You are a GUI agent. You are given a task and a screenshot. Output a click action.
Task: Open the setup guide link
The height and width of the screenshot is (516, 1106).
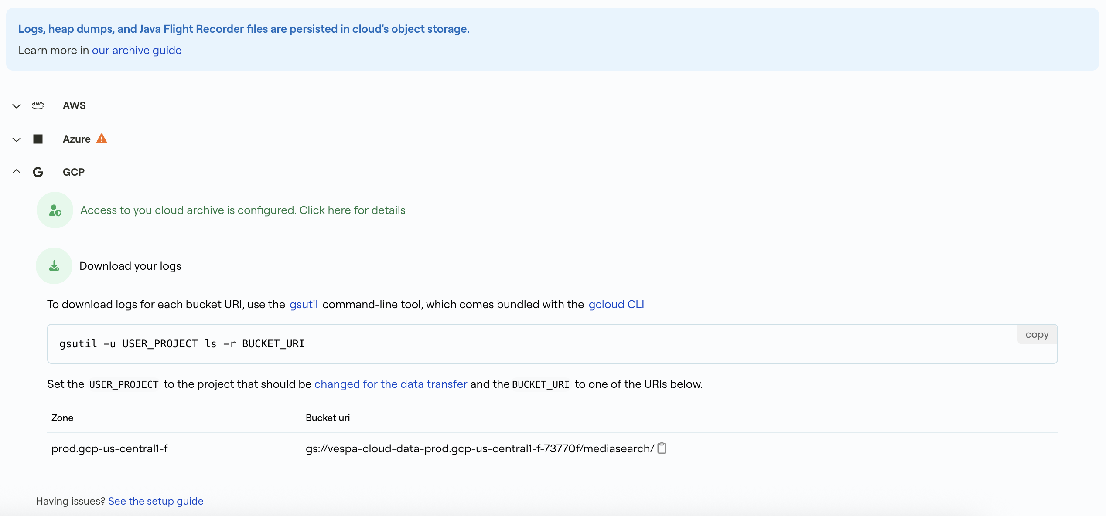point(155,501)
